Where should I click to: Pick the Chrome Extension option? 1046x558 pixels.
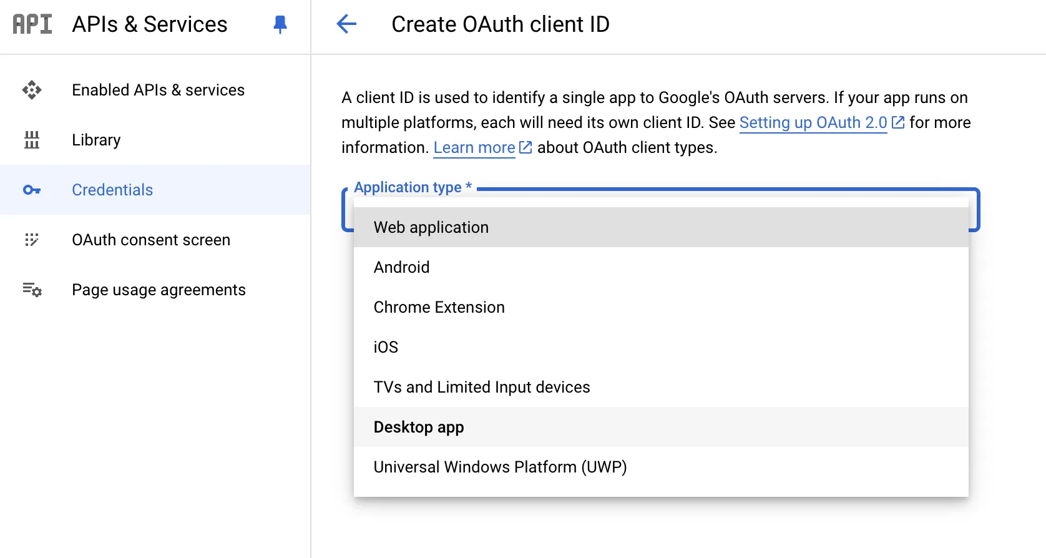pos(661,307)
